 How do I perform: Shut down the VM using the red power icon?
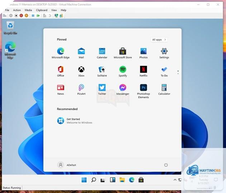(x=21, y=15)
